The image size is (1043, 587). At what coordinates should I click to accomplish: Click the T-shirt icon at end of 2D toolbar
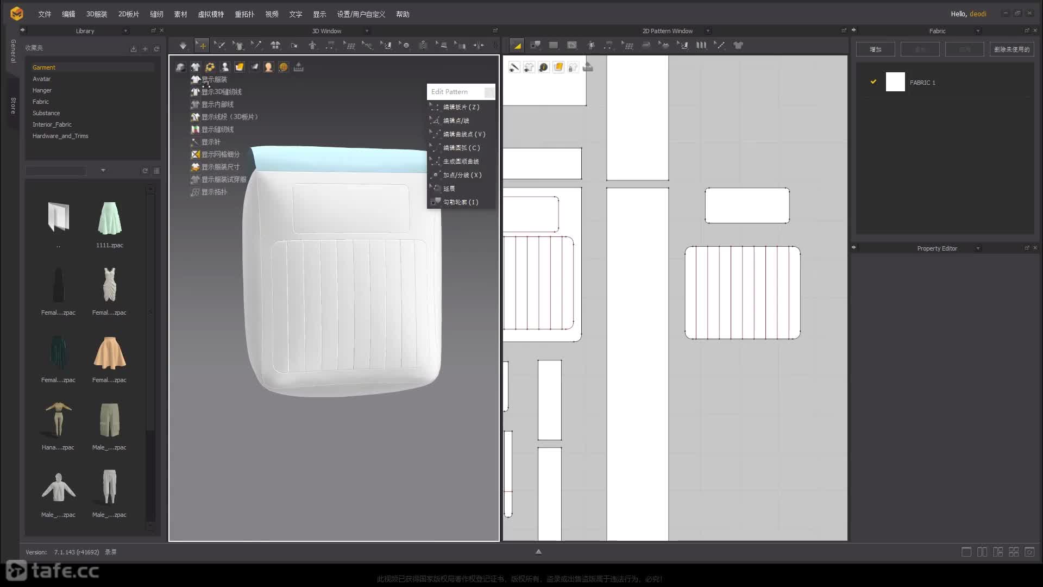(x=738, y=46)
